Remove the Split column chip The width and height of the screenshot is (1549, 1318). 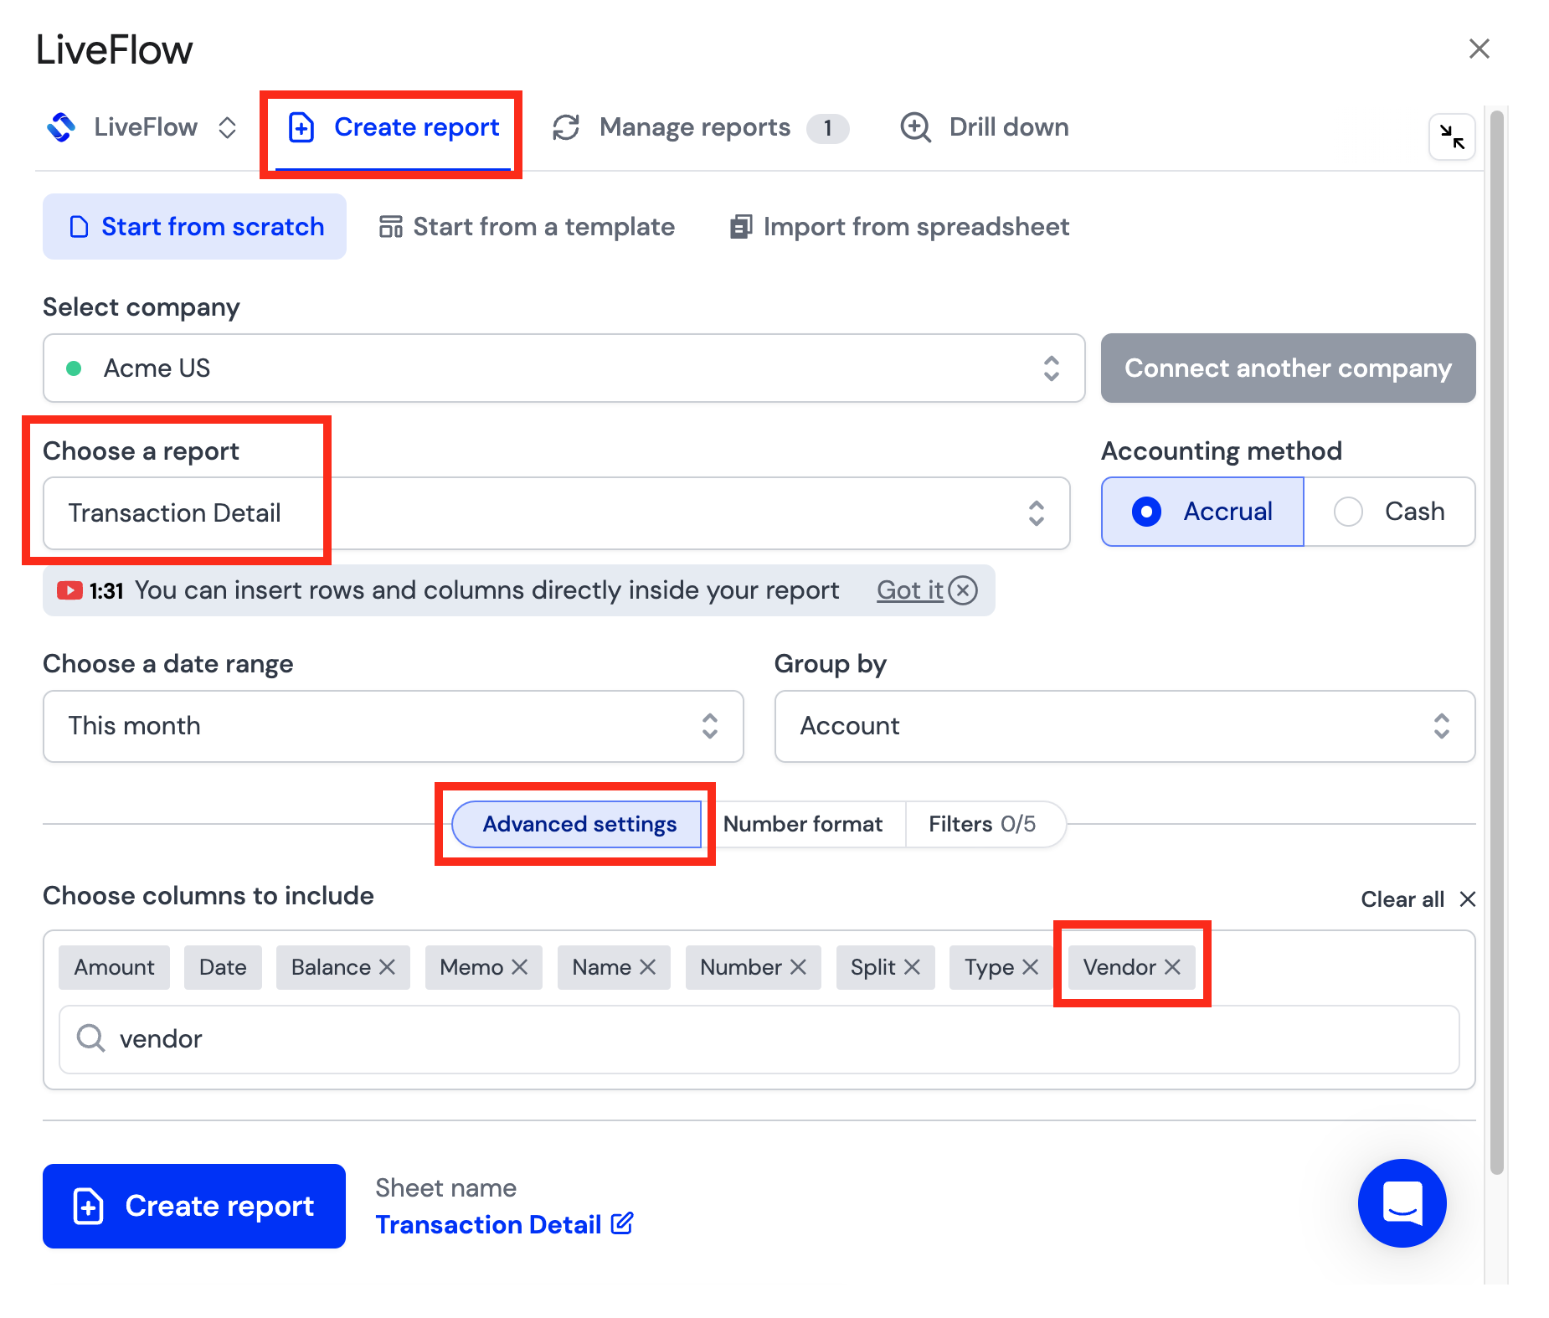point(912,967)
